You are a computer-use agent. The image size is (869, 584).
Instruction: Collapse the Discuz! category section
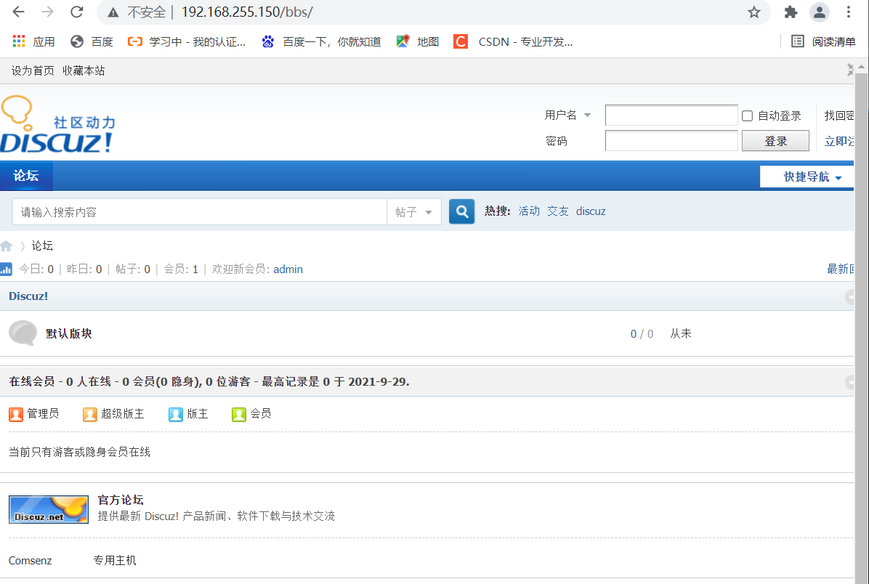click(849, 297)
